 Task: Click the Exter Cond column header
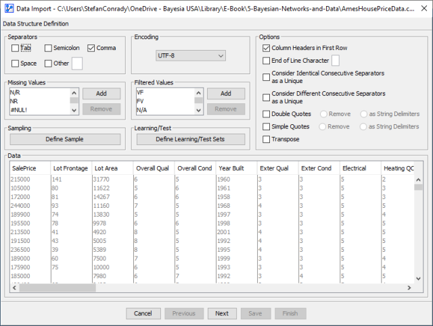[319, 168]
